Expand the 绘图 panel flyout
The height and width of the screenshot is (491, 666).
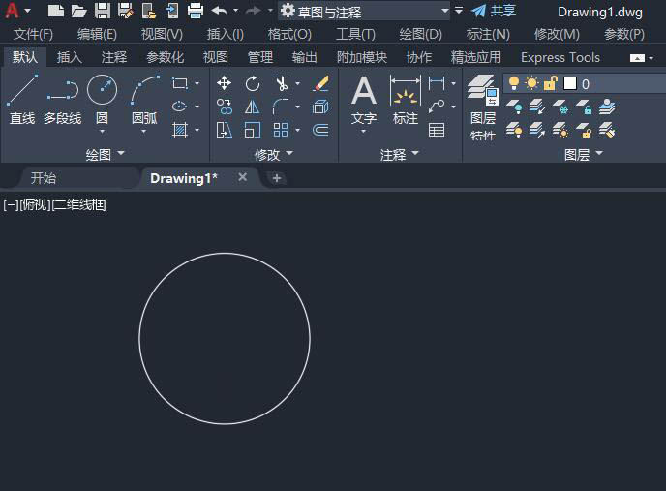tap(106, 154)
